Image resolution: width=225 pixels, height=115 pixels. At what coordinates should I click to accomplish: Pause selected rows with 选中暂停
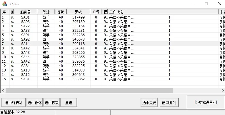click(x=35, y=103)
